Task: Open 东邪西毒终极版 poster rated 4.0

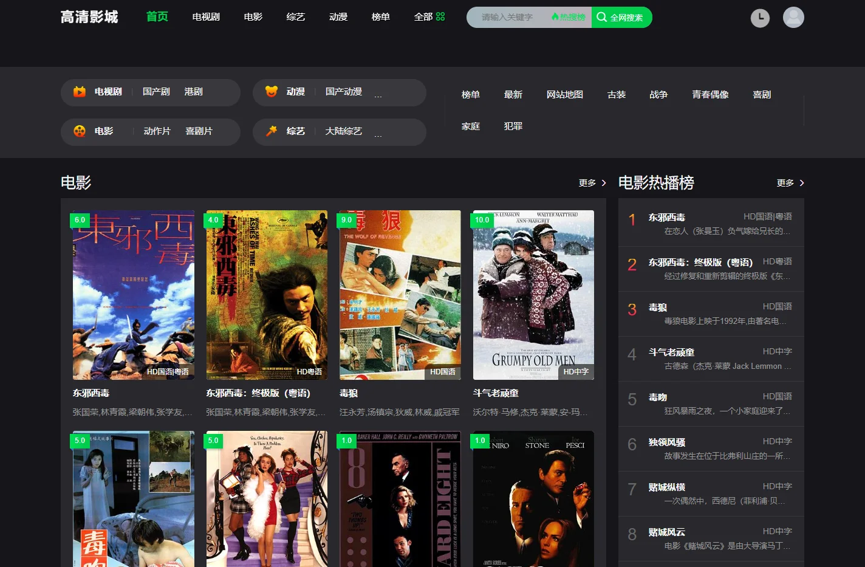Action: point(267,295)
